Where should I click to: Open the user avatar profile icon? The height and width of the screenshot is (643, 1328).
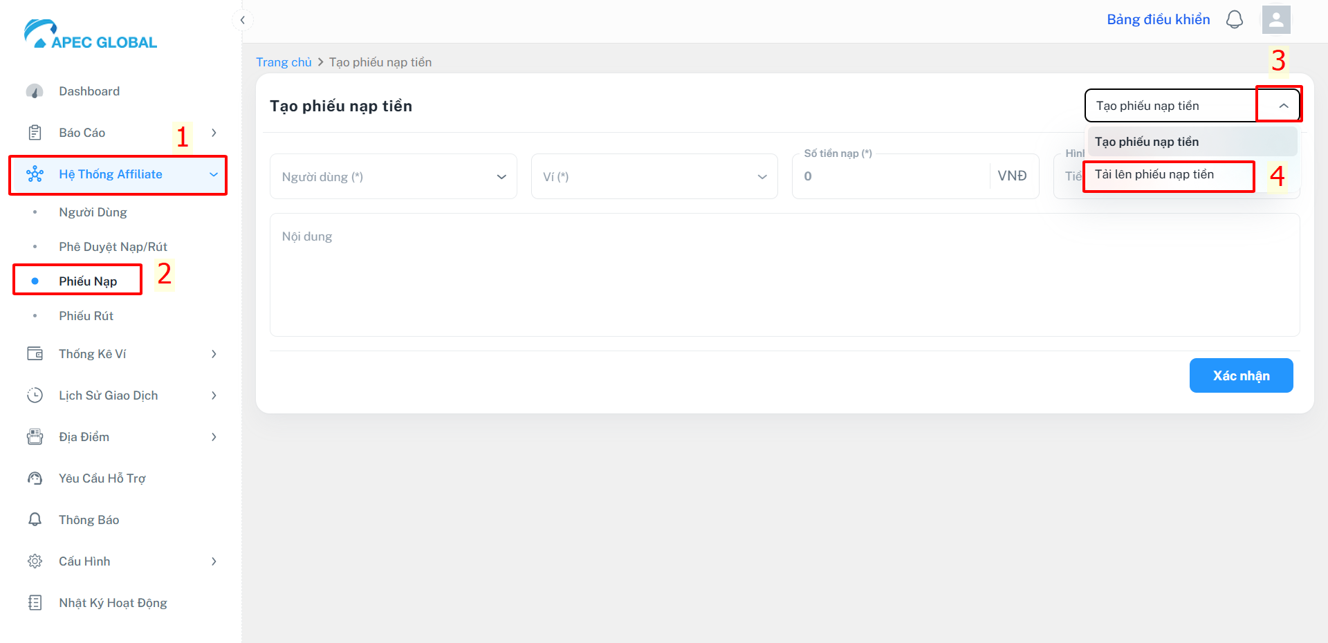[x=1276, y=19]
